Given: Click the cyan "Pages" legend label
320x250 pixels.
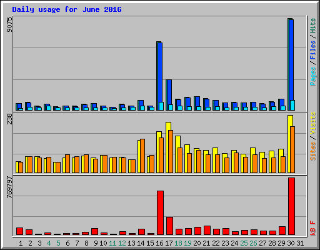Looking at the screenshot, I should click(312, 76).
